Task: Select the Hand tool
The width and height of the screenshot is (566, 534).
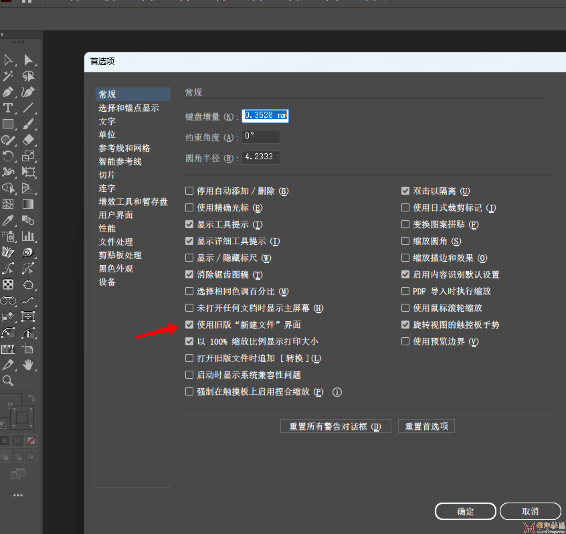Action: click(28, 365)
